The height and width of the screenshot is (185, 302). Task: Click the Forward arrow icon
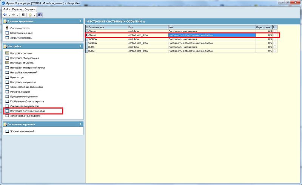13,15
